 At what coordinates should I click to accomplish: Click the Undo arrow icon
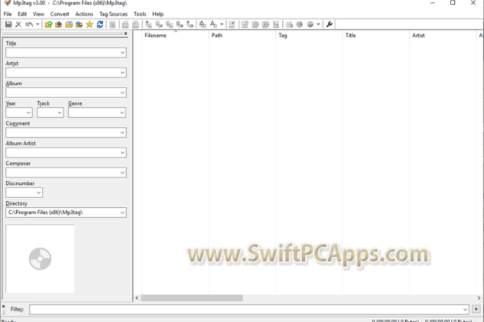(x=30, y=24)
